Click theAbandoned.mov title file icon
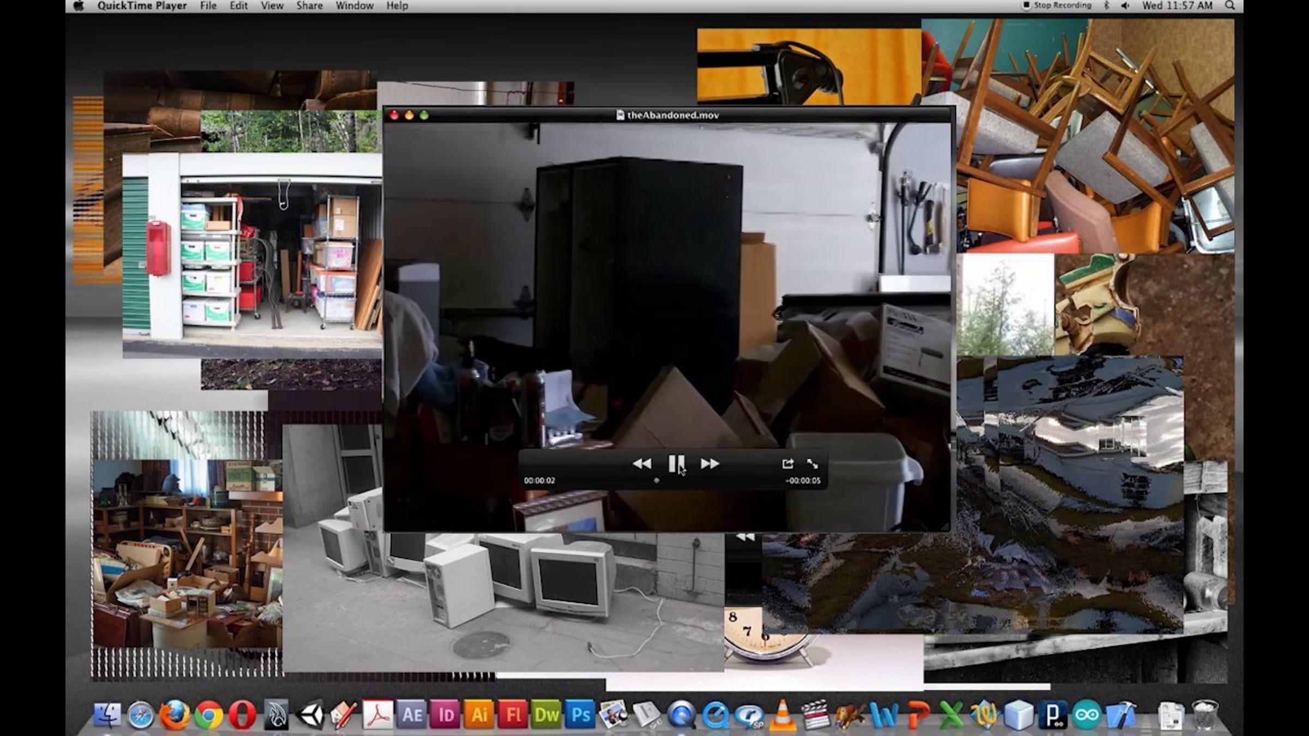Screen dimensions: 1309x736 (x=620, y=115)
